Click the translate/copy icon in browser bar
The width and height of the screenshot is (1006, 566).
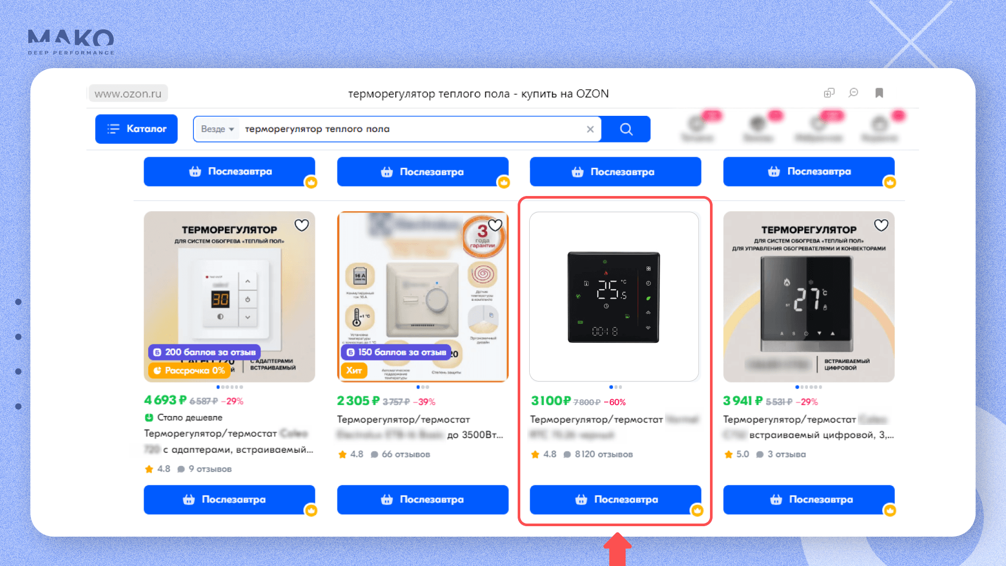(829, 93)
